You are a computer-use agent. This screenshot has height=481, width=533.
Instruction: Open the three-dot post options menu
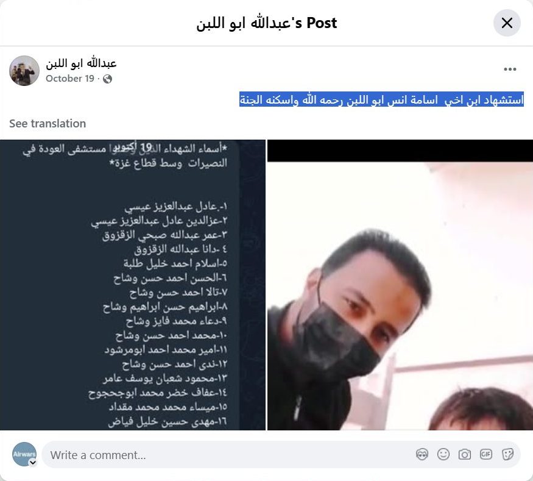pyautogui.click(x=510, y=69)
